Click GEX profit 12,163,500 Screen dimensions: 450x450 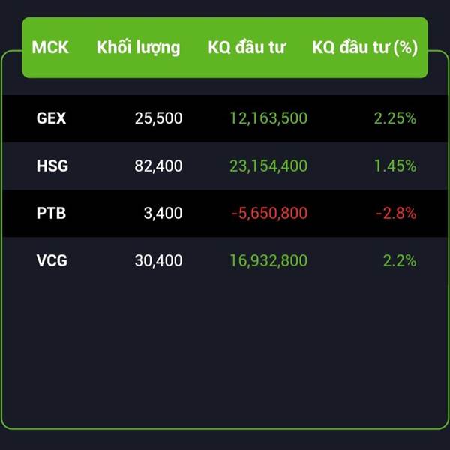pos(268,118)
